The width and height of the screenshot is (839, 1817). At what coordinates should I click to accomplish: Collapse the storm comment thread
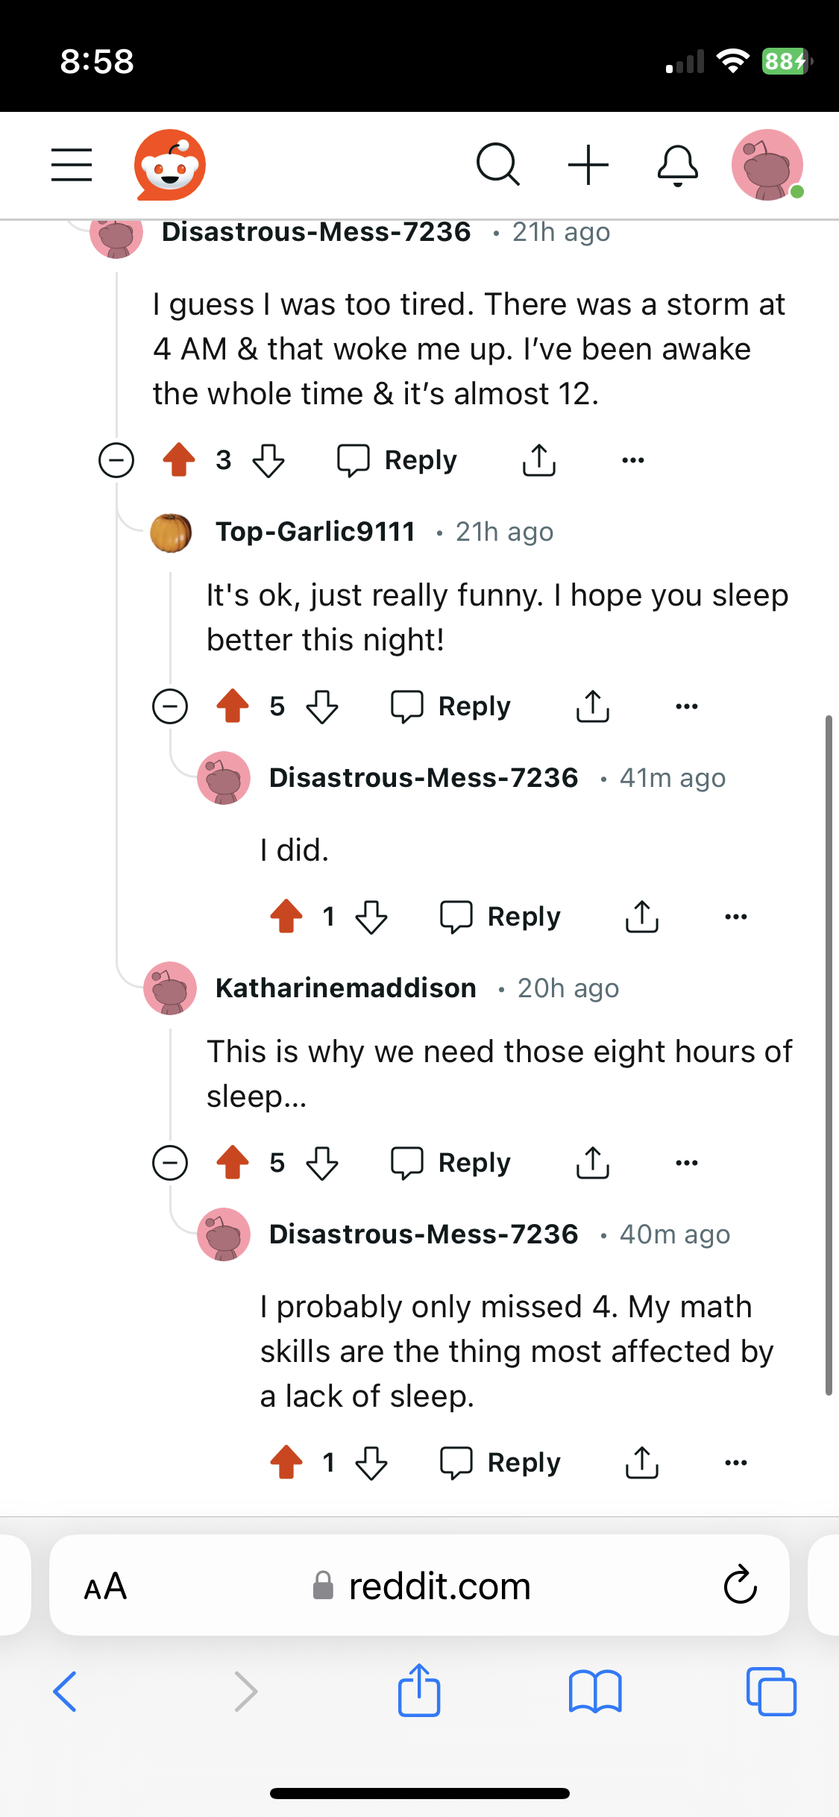coord(116,460)
